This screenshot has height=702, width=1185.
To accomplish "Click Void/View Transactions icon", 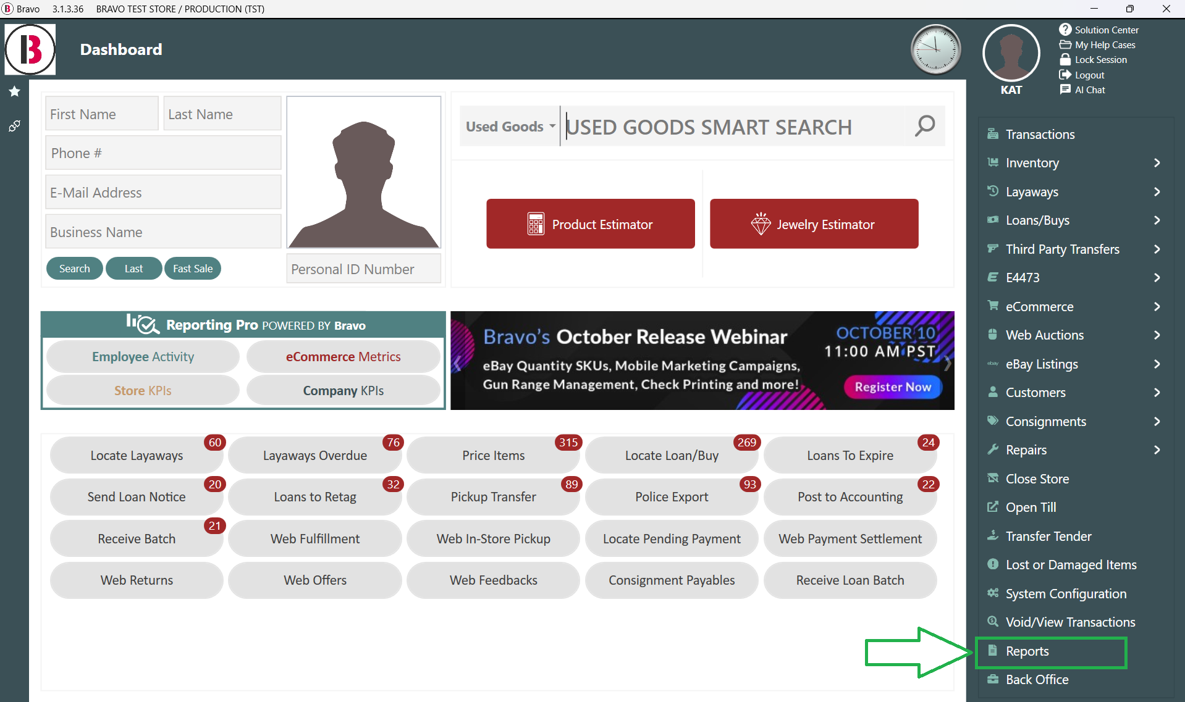I will click(x=993, y=621).
